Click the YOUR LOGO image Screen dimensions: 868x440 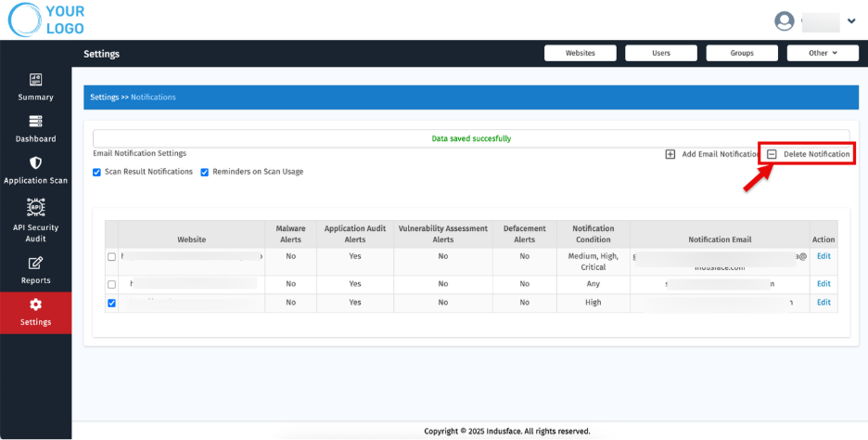46,19
